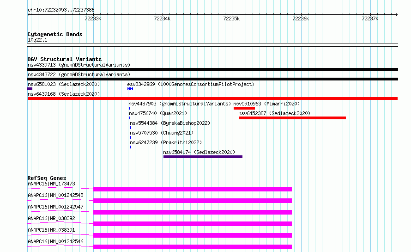Select the magenta NM_173473 gene bar

[193, 189]
